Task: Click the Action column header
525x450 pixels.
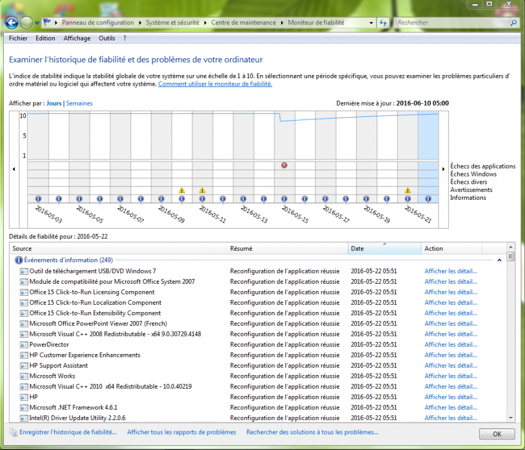Action: click(x=451, y=248)
